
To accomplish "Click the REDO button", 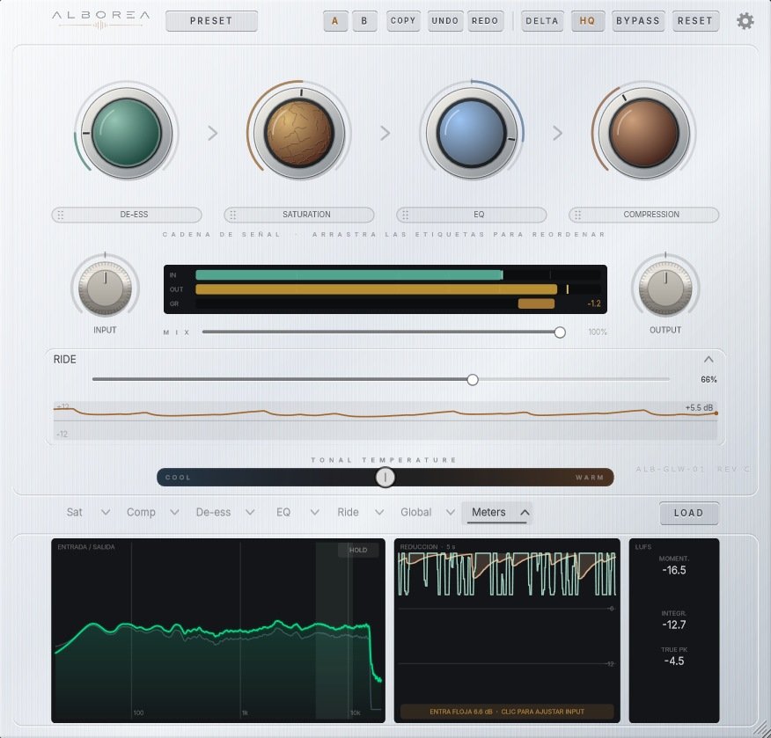I will pyautogui.click(x=485, y=21).
